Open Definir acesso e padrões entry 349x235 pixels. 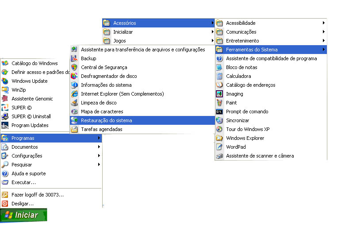coord(36,72)
